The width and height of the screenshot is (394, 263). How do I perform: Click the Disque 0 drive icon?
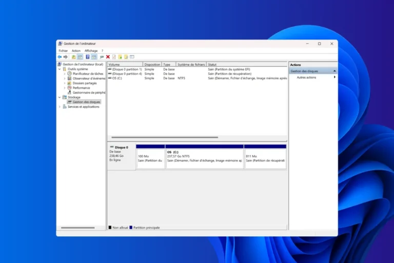112,147
